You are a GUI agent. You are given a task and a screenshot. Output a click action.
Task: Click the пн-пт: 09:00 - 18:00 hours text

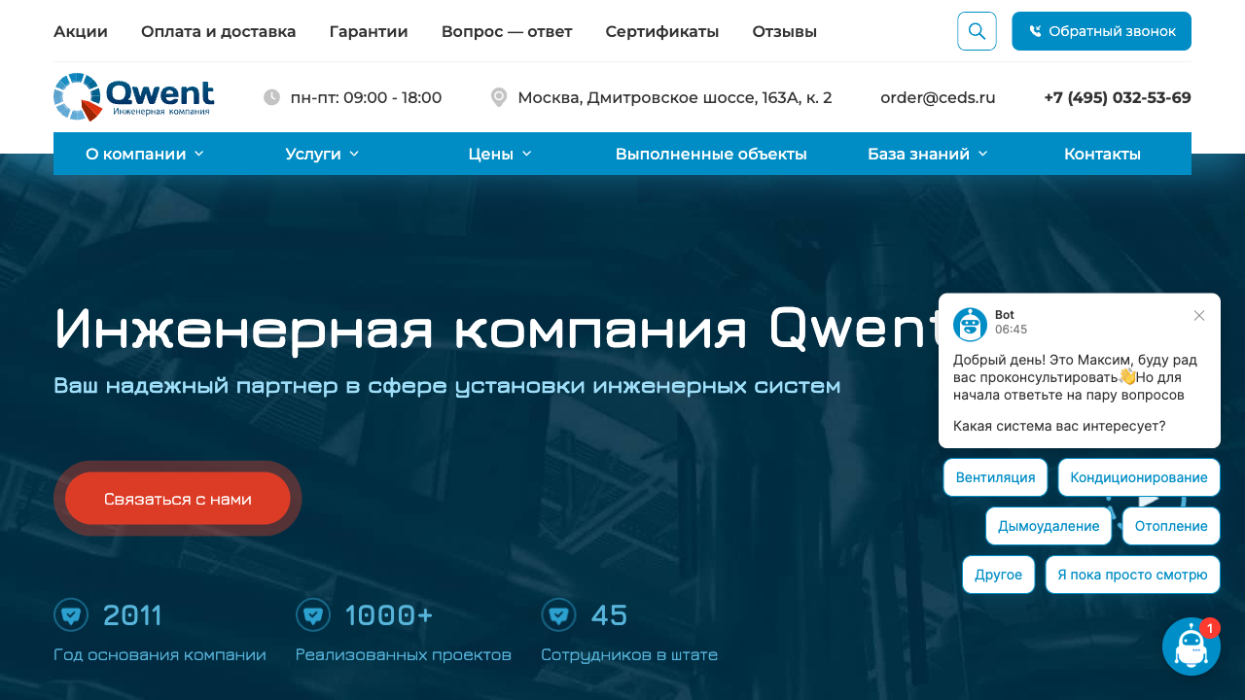[x=366, y=97]
